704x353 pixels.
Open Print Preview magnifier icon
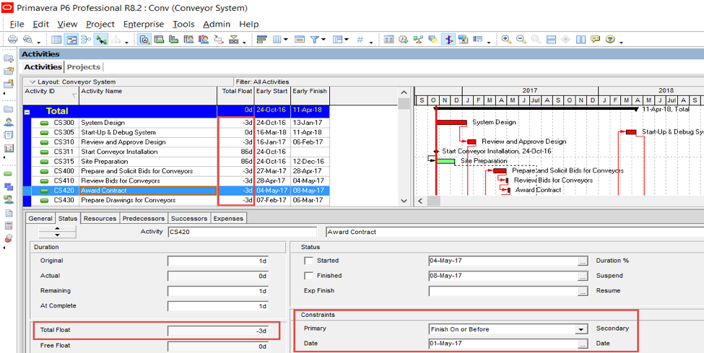tap(29, 40)
